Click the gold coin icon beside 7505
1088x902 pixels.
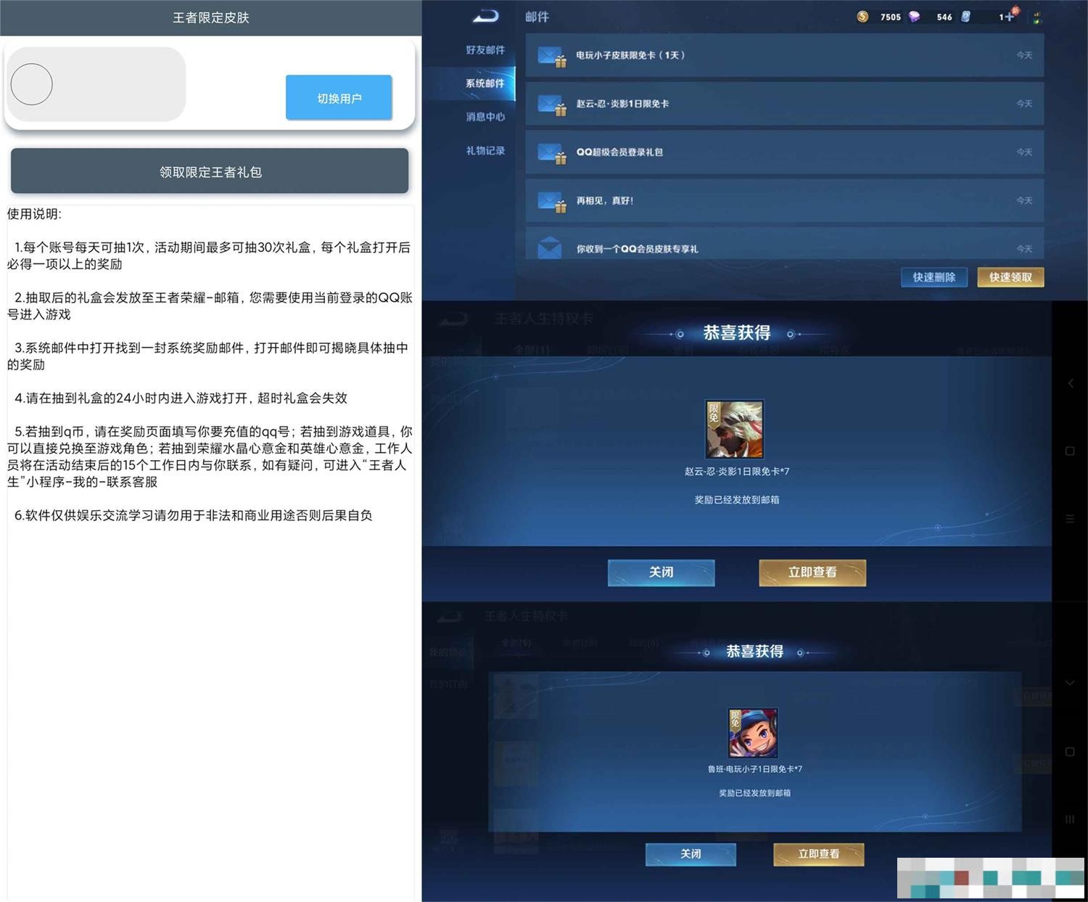(862, 17)
